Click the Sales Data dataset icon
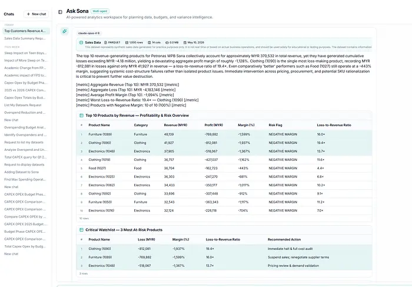The image size is (412, 287). click(81, 42)
